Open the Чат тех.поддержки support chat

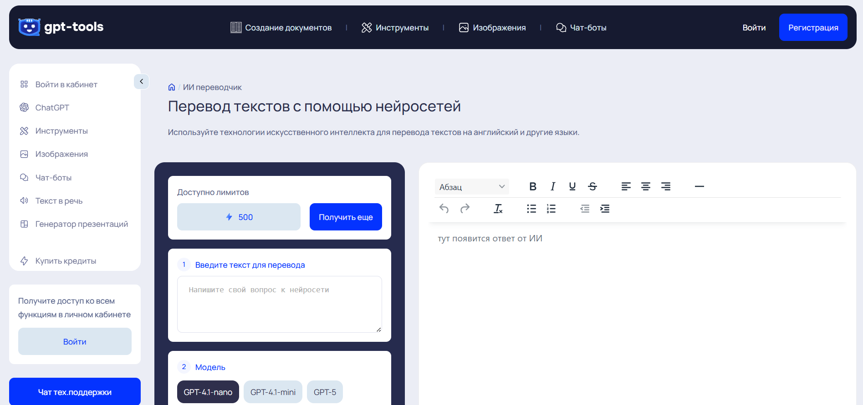coord(75,391)
